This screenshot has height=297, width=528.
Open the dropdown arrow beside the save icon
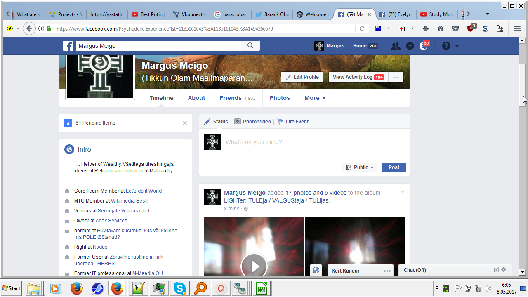pyautogui.click(x=389, y=28)
